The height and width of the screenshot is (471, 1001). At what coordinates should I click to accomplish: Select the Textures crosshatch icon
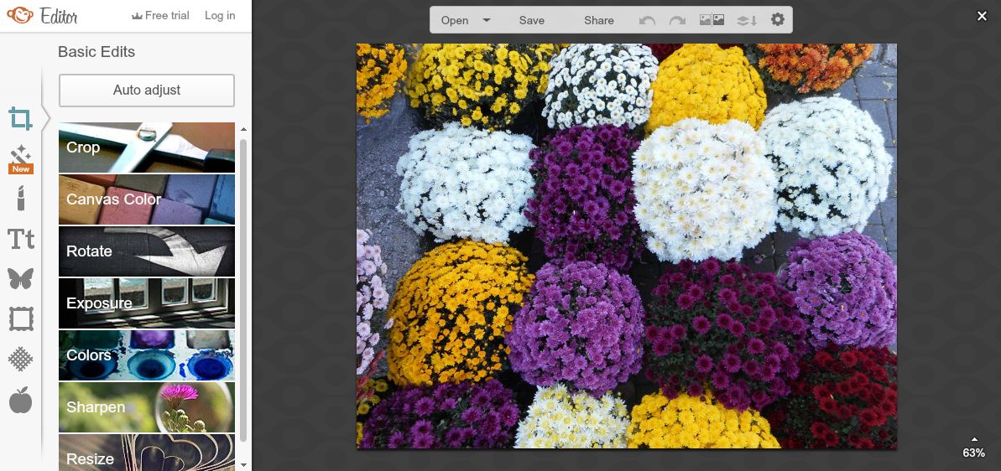(21, 359)
